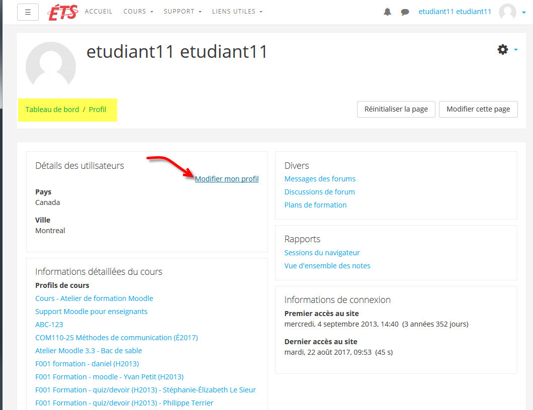The width and height of the screenshot is (533, 410).
Task: Click the large profile picture placeholder
Action: [x=51, y=66]
